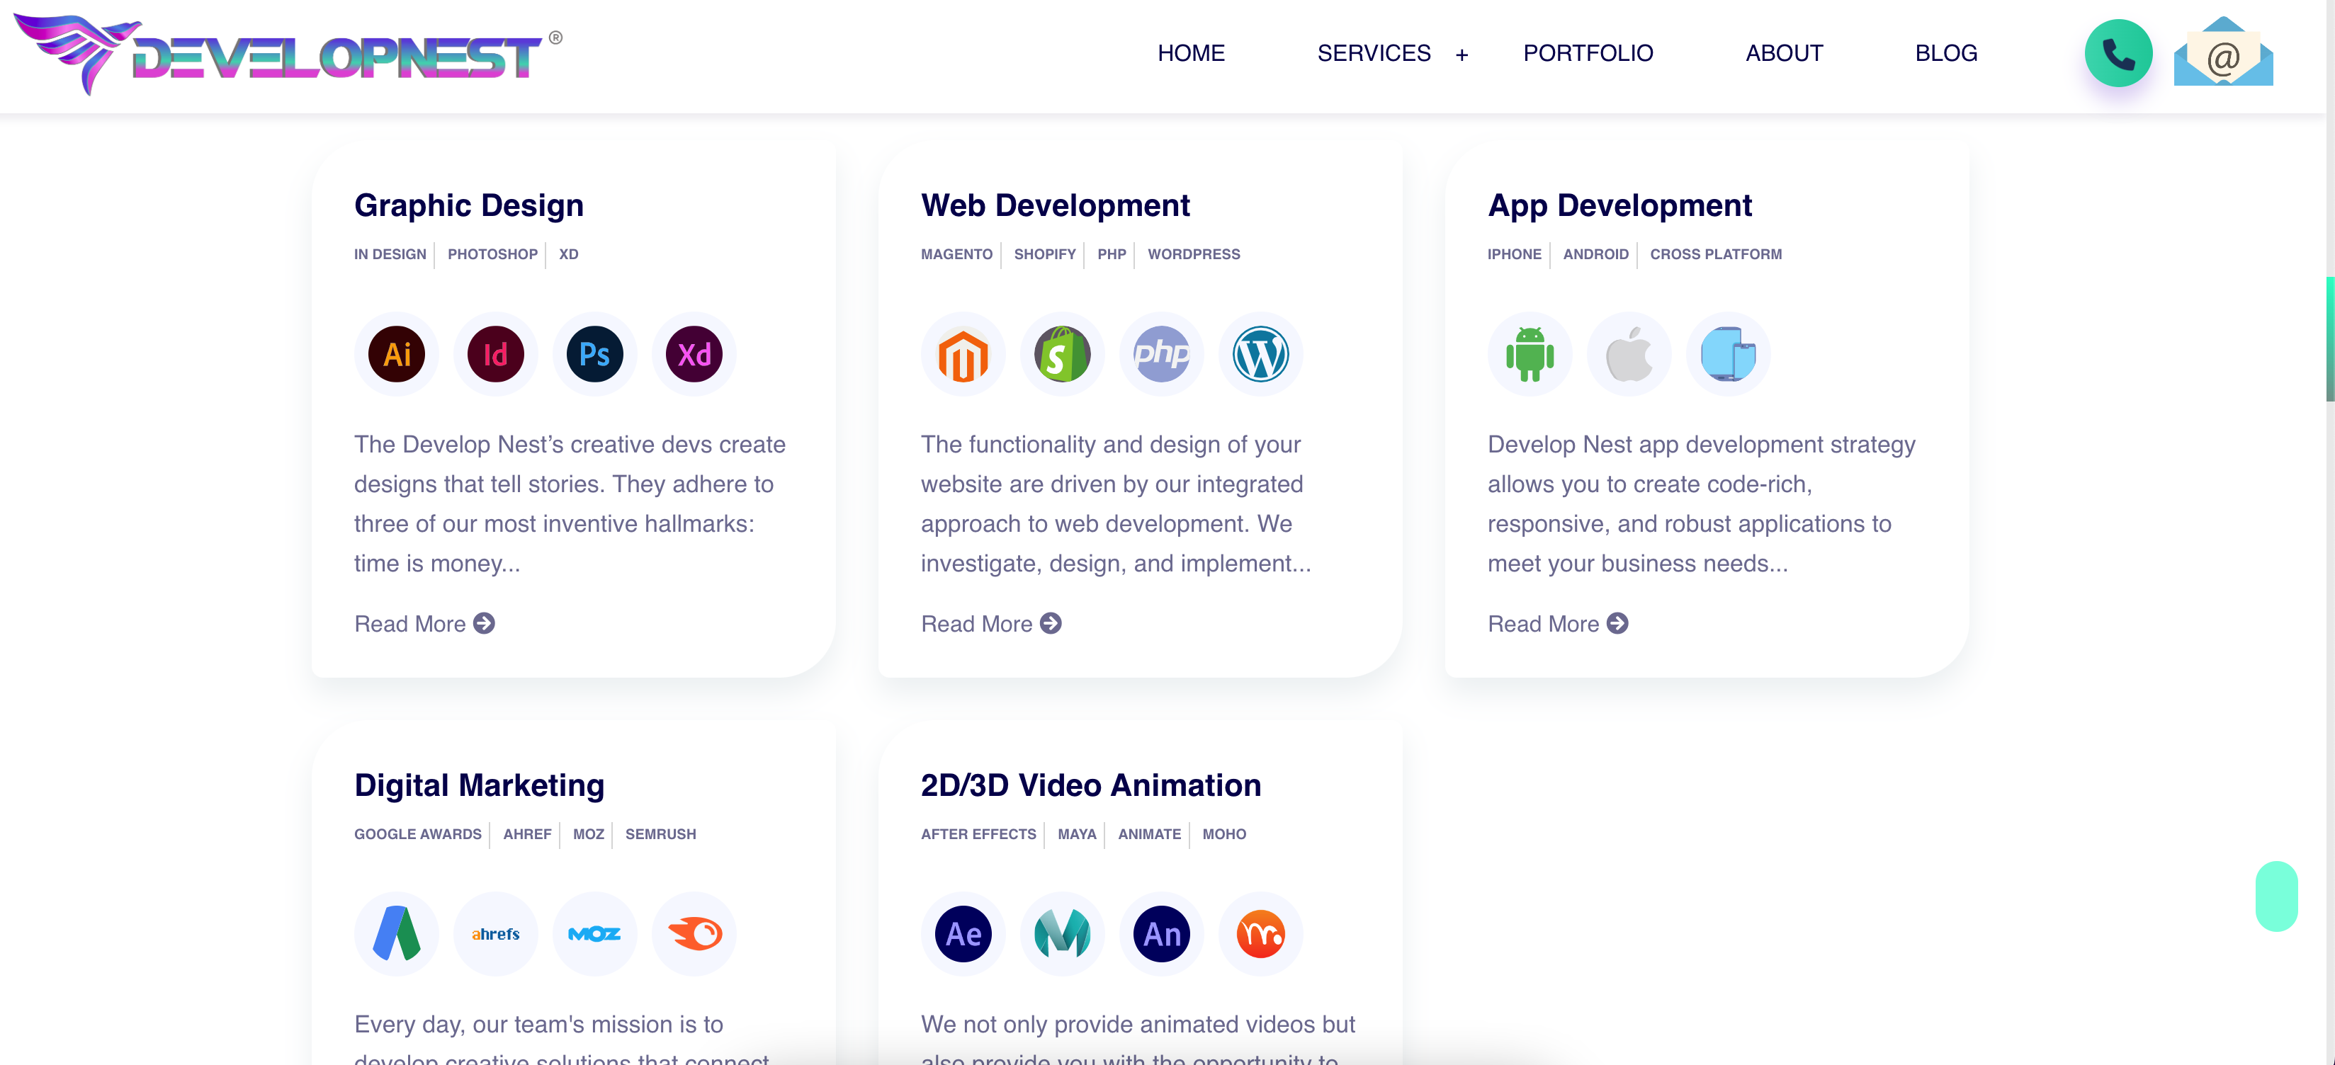Click the InDesign Id icon
This screenshot has height=1065, width=2335.
tap(496, 354)
